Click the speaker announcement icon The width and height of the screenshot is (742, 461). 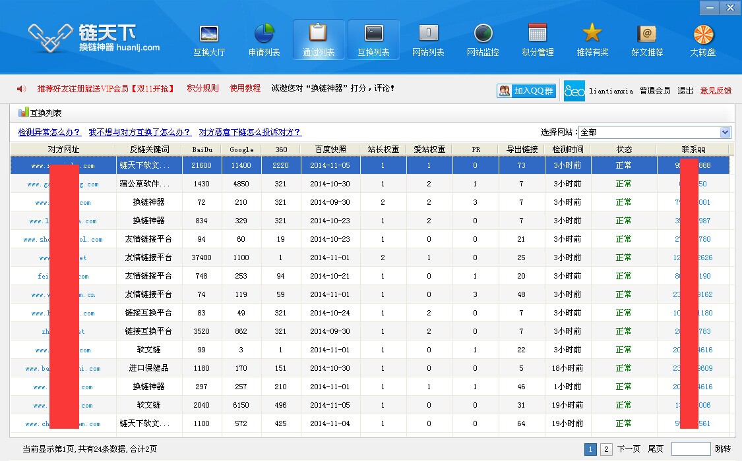point(21,89)
